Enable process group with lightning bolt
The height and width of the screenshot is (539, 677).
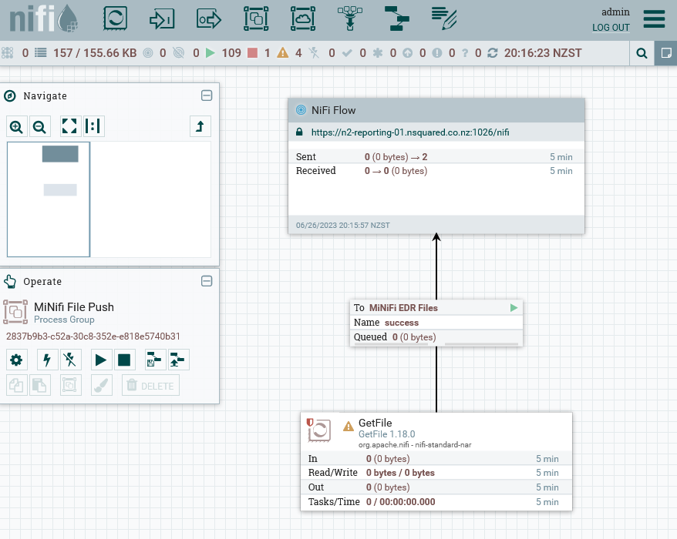click(48, 360)
